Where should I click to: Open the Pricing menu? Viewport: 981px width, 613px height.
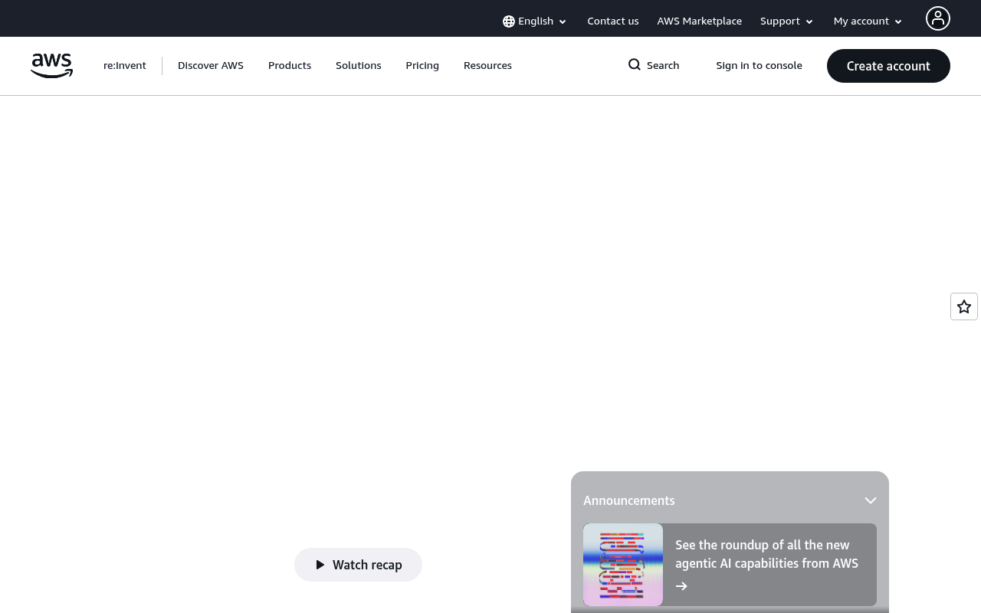422,66
